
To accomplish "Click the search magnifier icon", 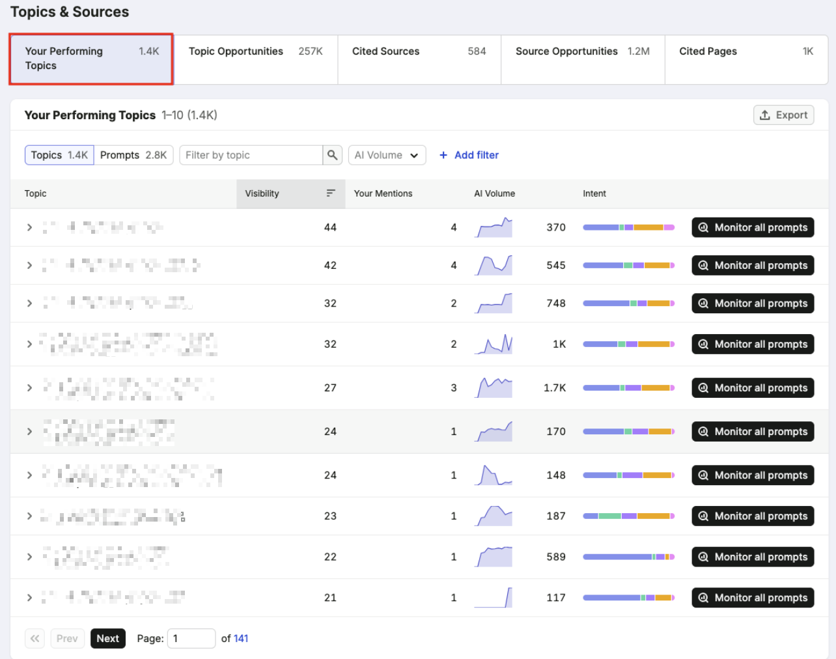I will coord(332,155).
